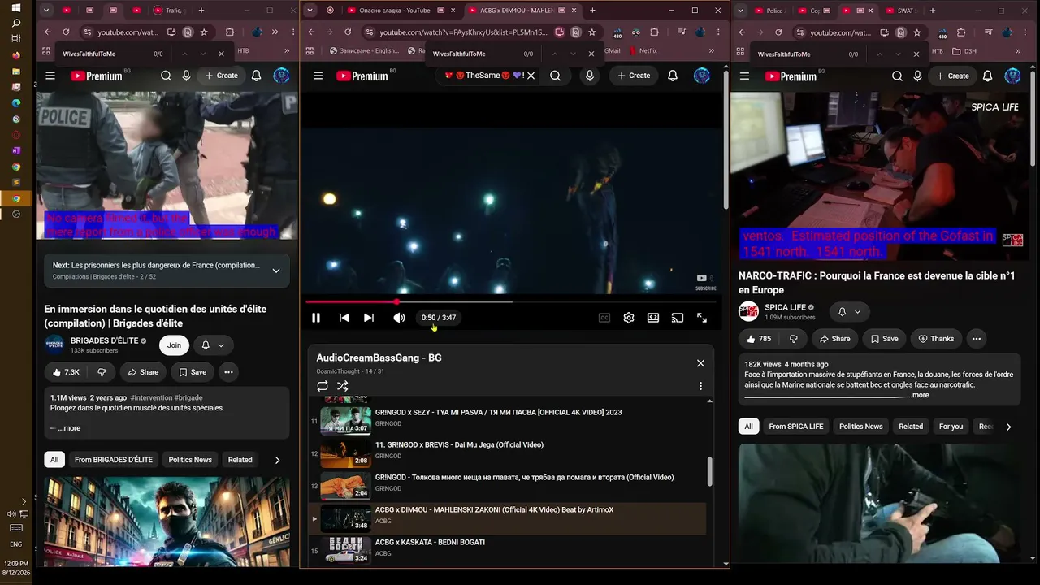Play 11. GRINGOD x BREVIS - Dai Mu Jega
Viewport: 1040px width, 585px height.
[507, 453]
